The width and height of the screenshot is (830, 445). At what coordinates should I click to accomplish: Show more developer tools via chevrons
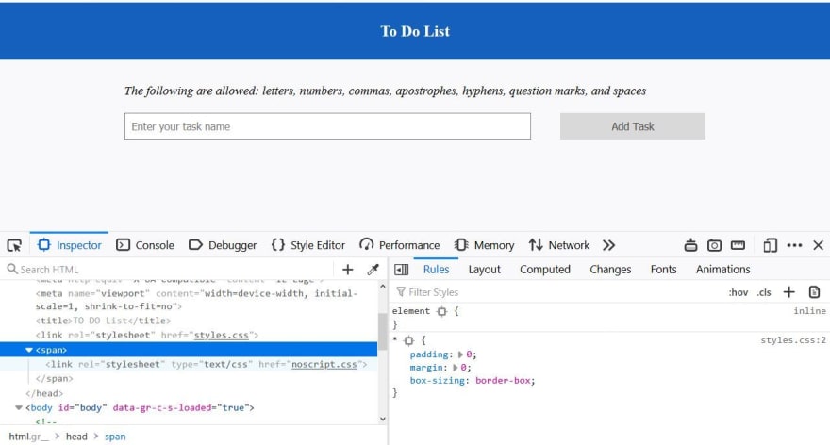[608, 245]
